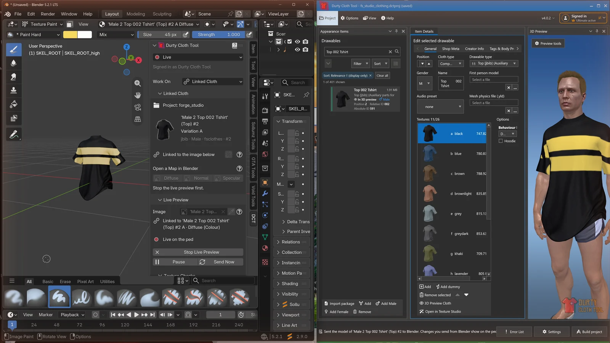Screen dimensions: 610x343
Task: Click the help icon beside Open a Map in Blender
Action: coord(239,168)
